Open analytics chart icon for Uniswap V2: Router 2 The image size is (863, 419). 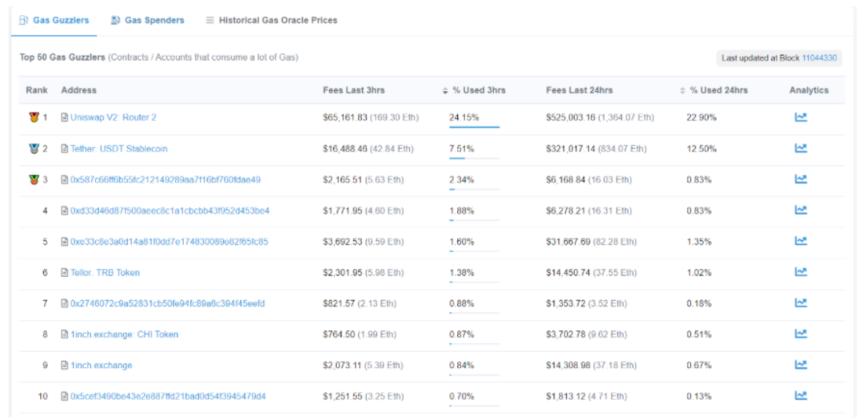click(800, 117)
